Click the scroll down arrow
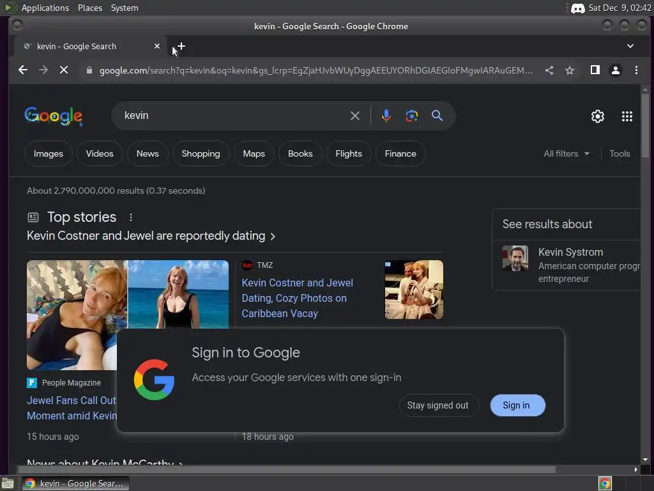The width and height of the screenshot is (654, 491). (x=645, y=460)
